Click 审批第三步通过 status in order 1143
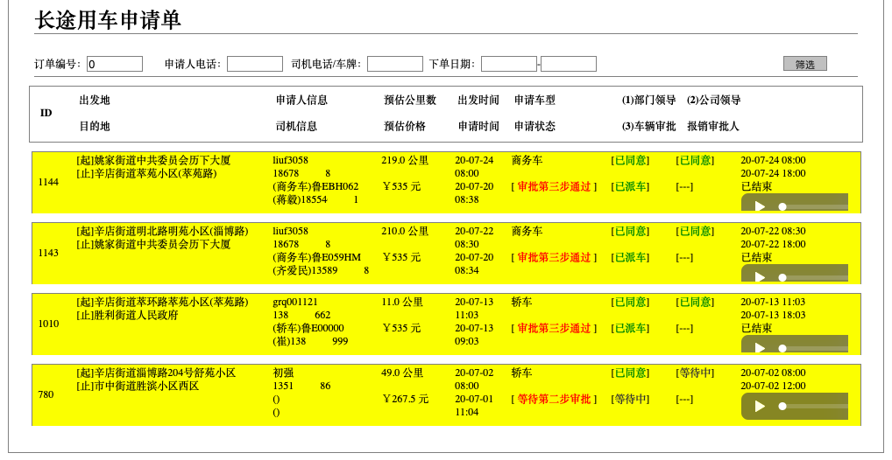892x460 pixels. 554,258
